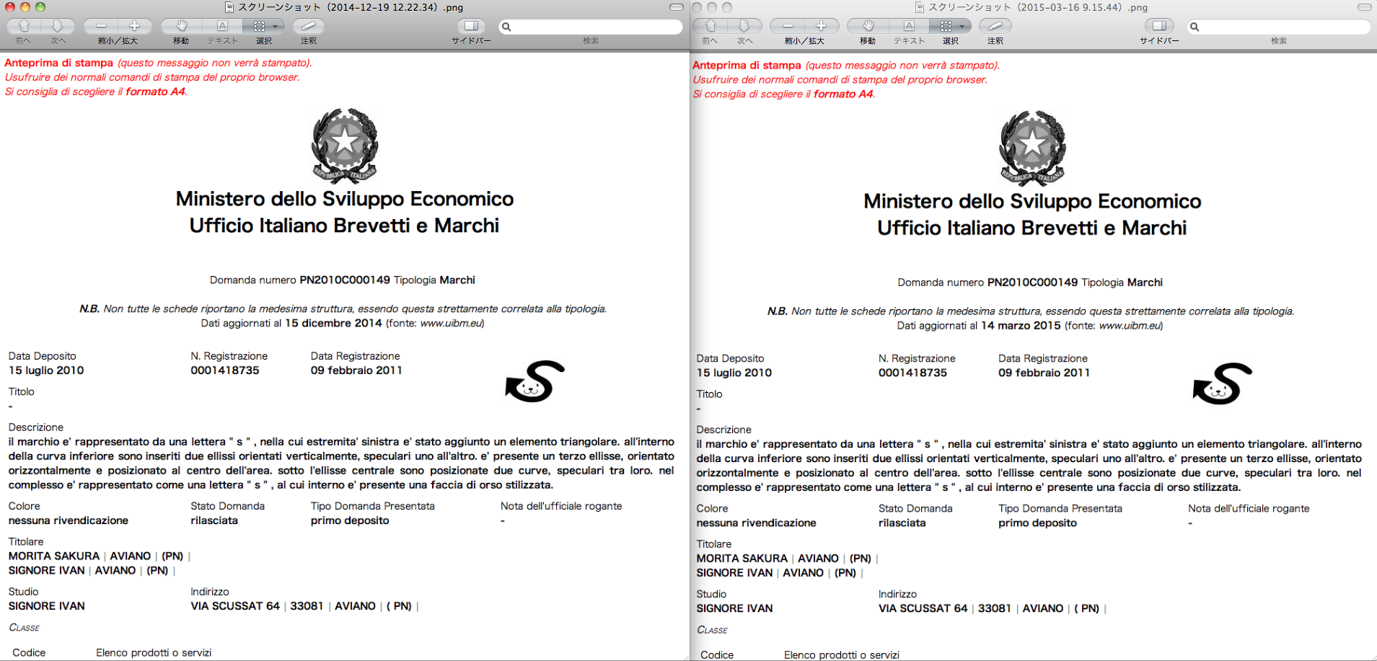
Task: Choose the Text tool in left window
Action: [x=223, y=26]
